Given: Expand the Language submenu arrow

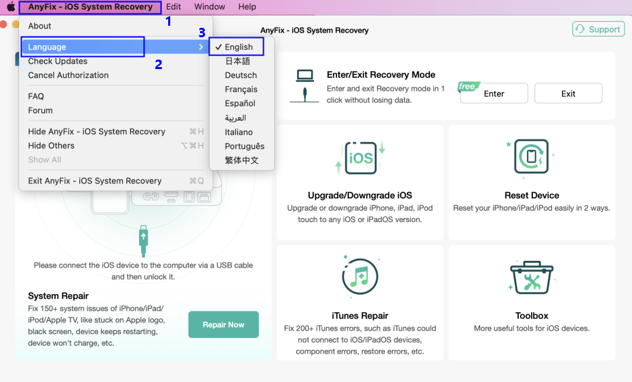Looking at the screenshot, I should [201, 47].
